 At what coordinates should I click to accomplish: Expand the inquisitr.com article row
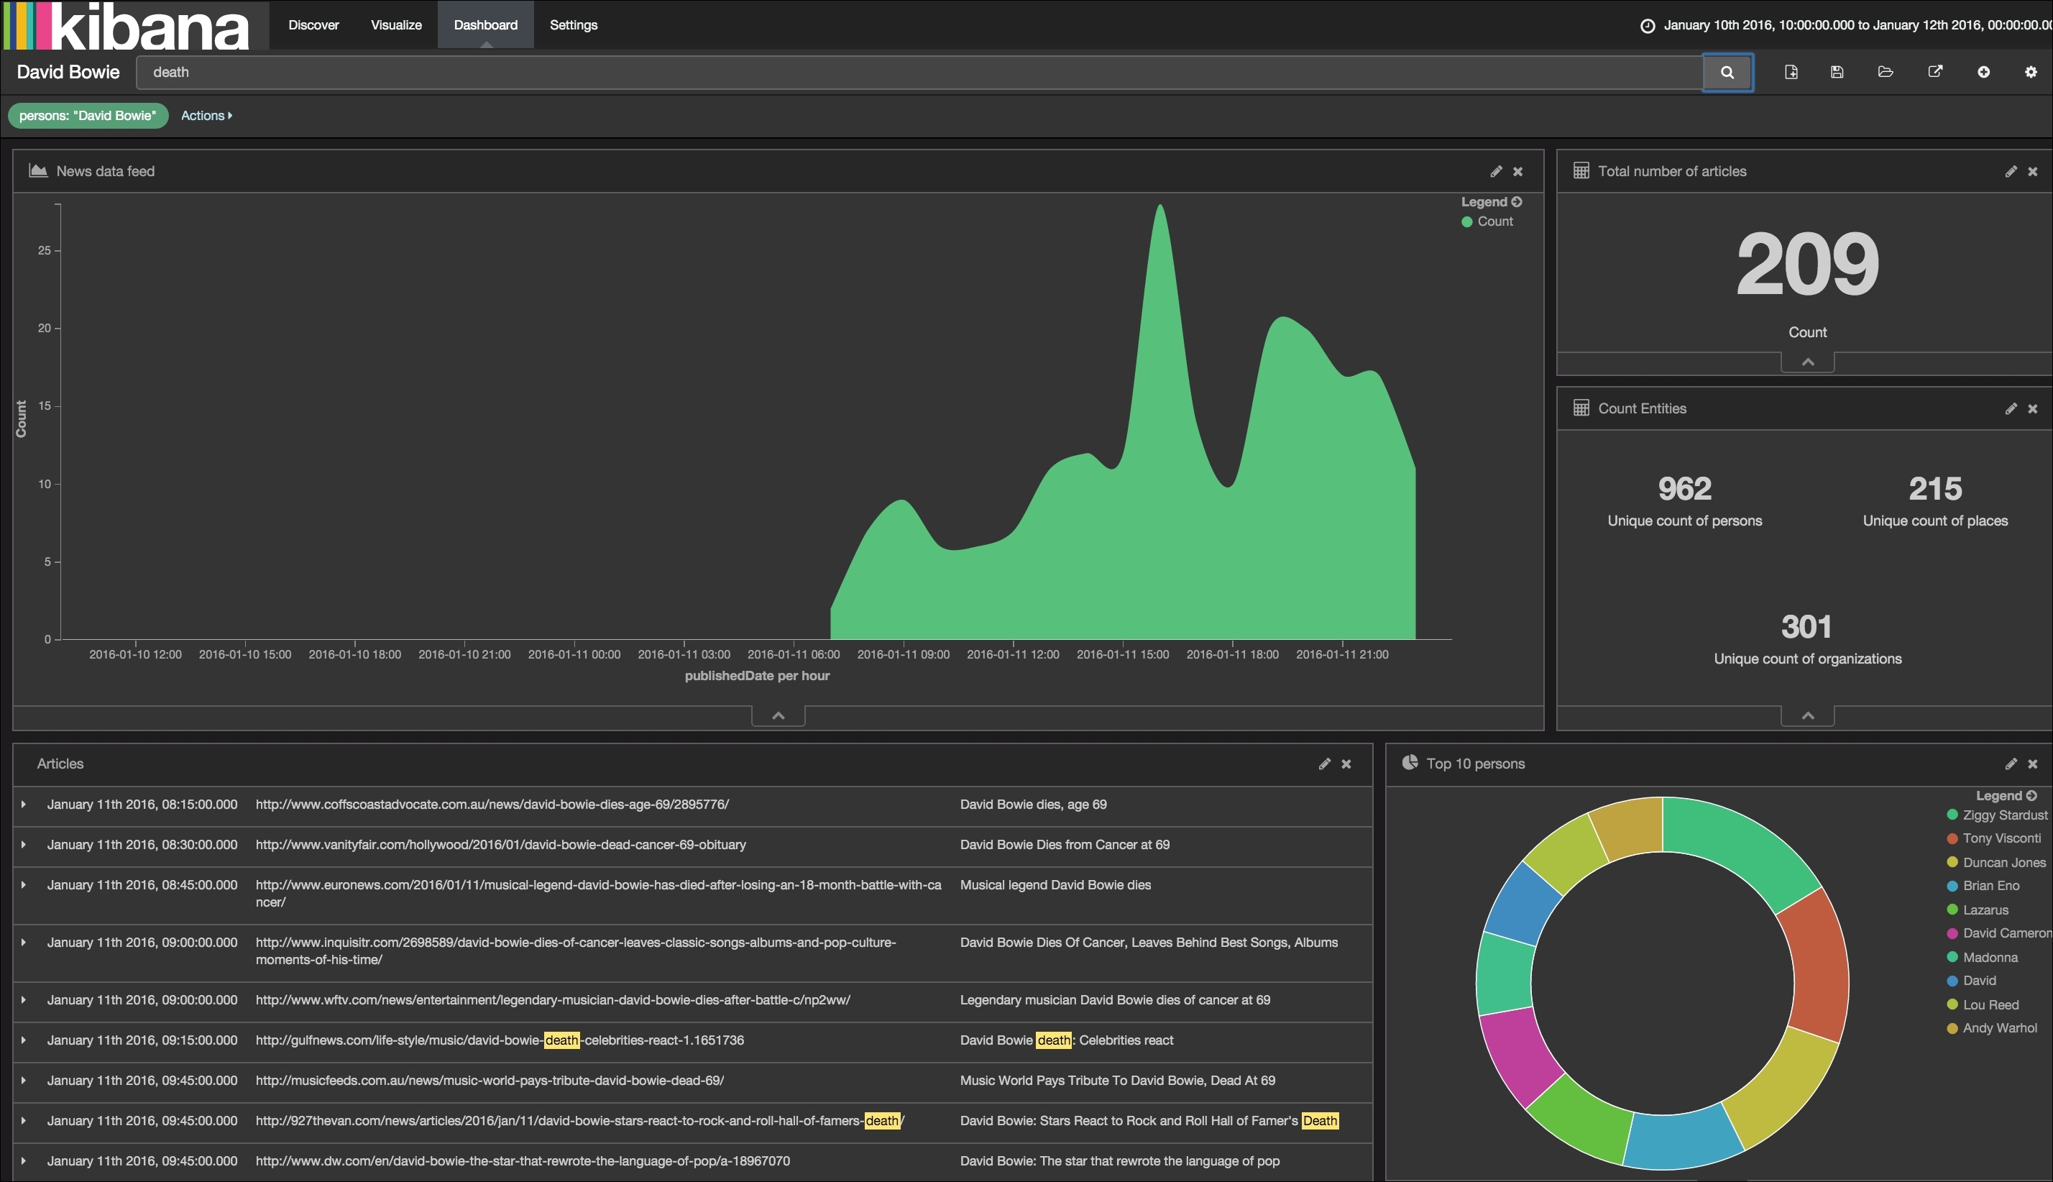[24, 943]
